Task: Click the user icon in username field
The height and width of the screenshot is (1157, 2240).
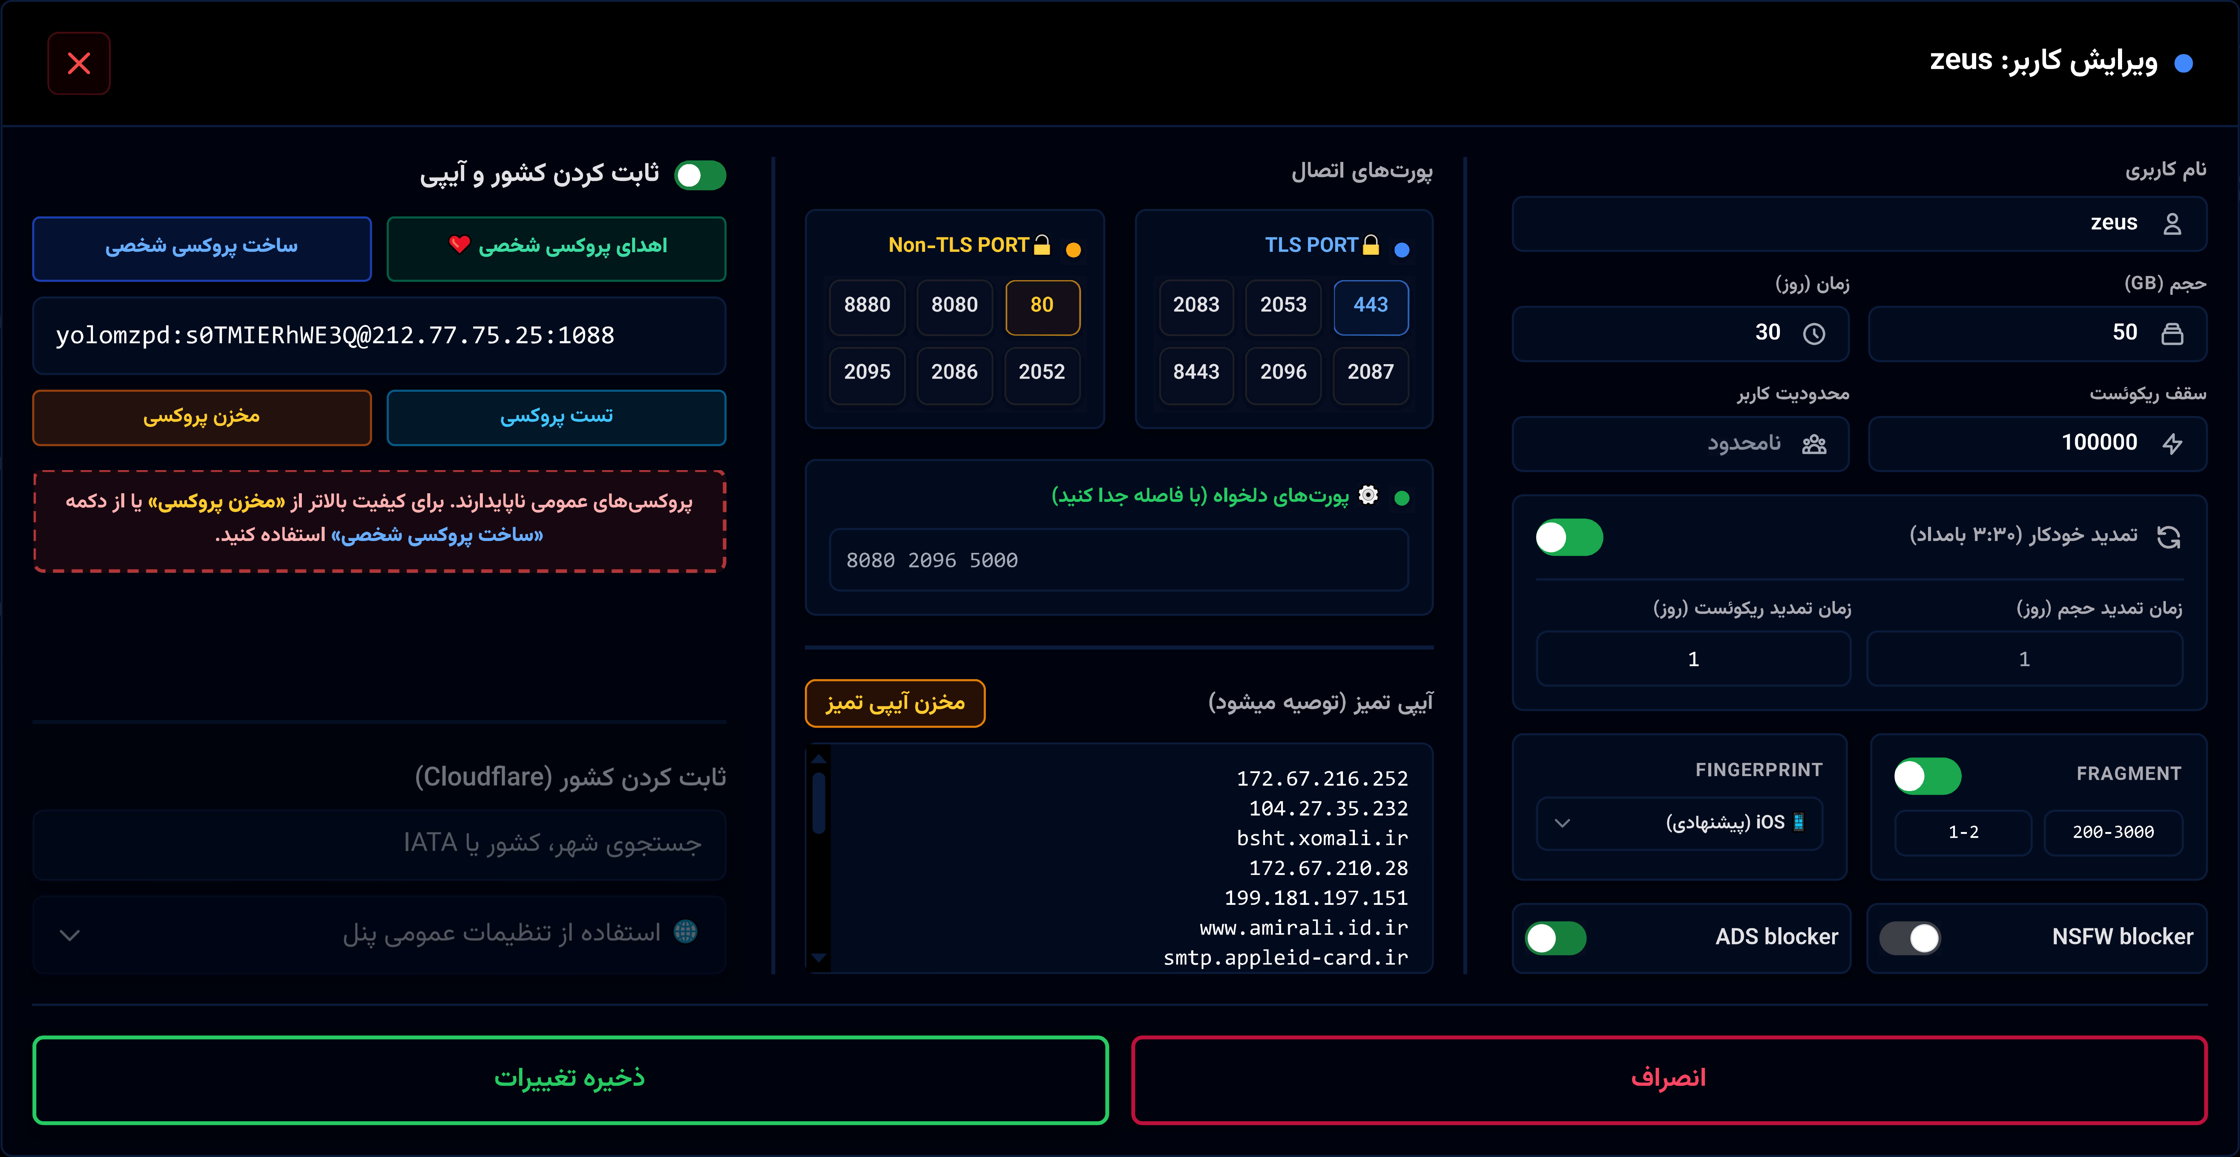Action: pyautogui.click(x=2172, y=224)
